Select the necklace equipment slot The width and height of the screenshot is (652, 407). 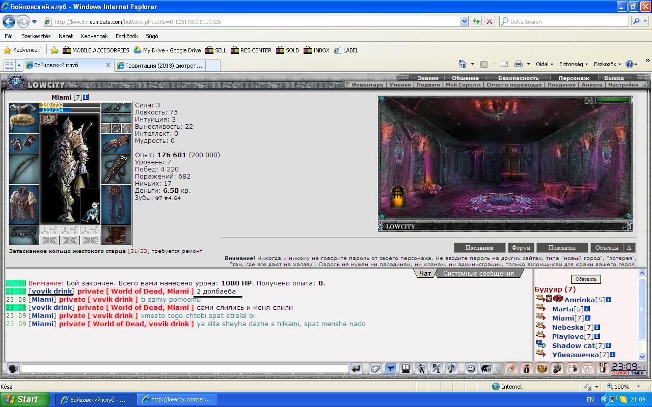point(116,118)
